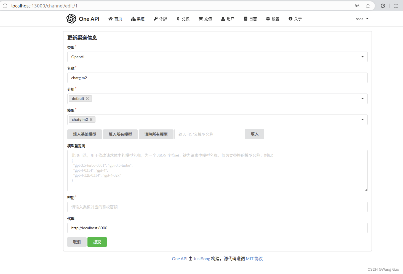Viewport: 403px width, 274px height.
Task: Open the MIT 协议 license link
Action: pyautogui.click(x=254, y=259)
